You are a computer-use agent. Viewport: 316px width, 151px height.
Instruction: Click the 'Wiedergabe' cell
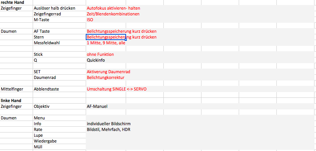[59, 141]
